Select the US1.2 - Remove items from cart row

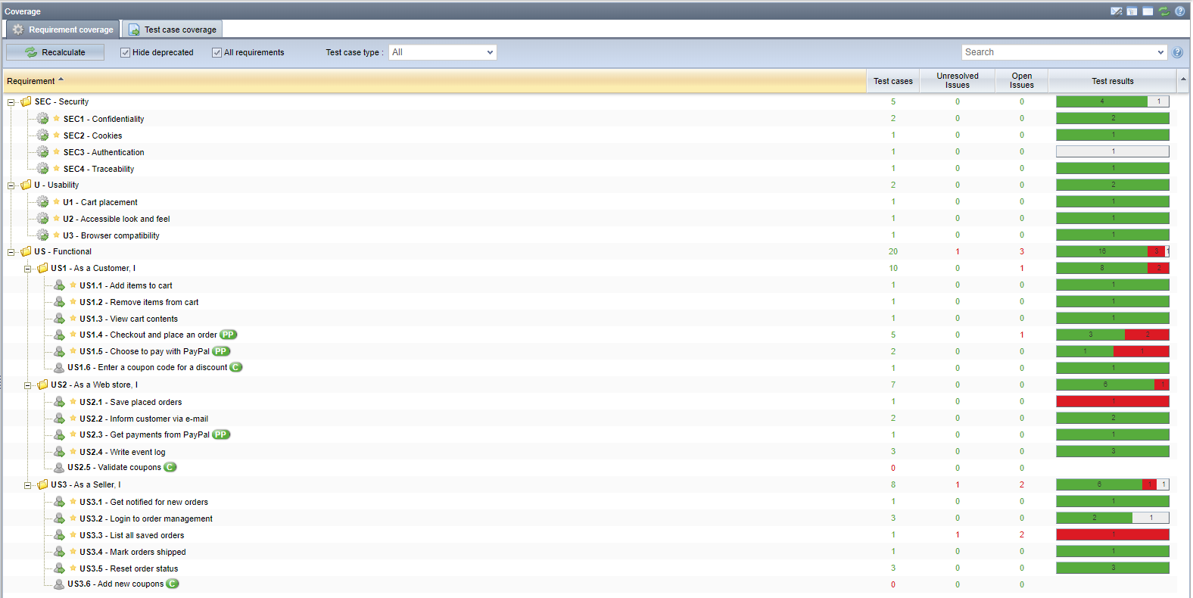(x=590, y=301)
